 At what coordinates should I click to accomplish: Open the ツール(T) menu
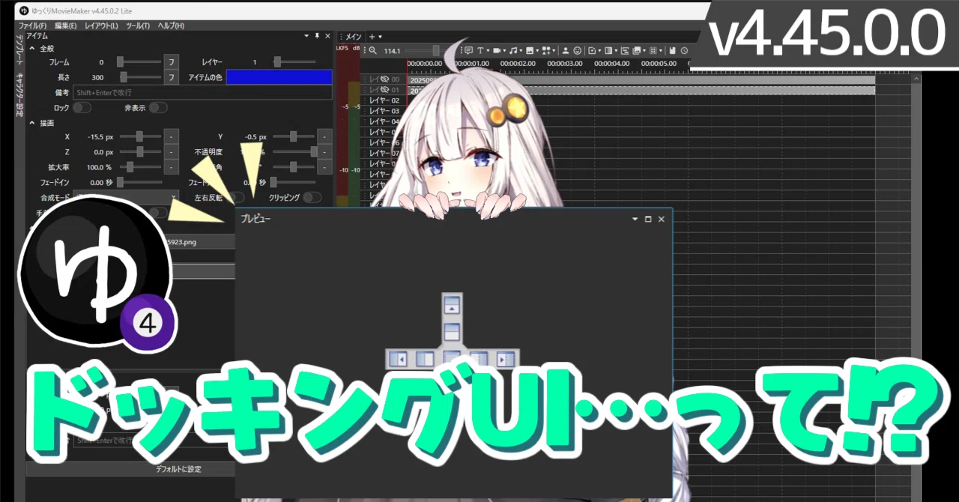click(x=138, y=25)
